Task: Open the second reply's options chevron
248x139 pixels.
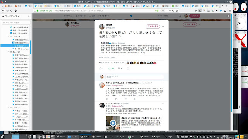Action: [x=163, y=103]
